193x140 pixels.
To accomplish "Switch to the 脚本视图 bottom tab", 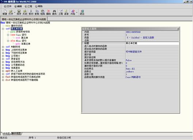I will coord(16,133).
